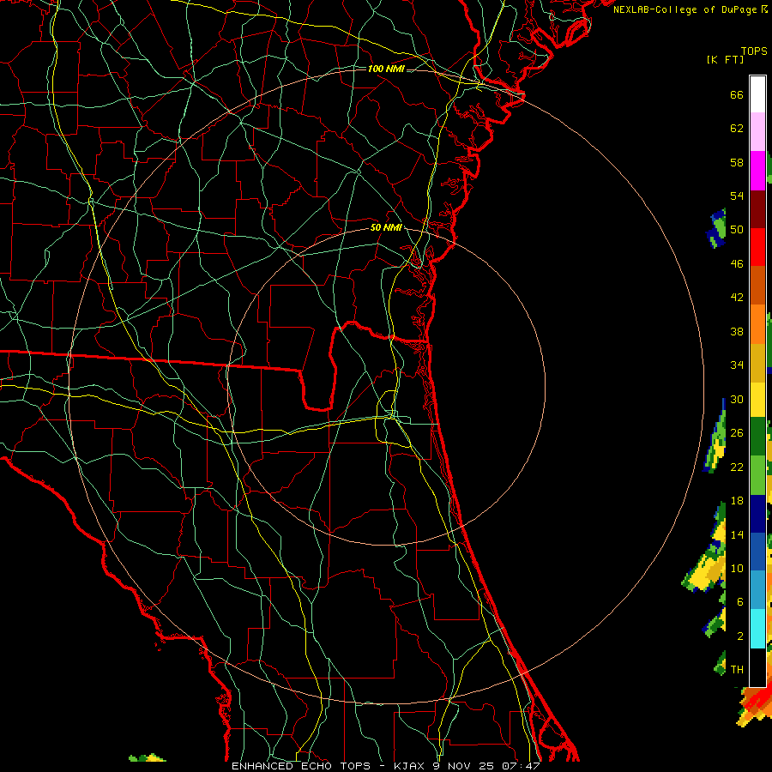Click the '26' legend value
The height and width of the screenshot is (772, 772).
[x=737, y=433]
